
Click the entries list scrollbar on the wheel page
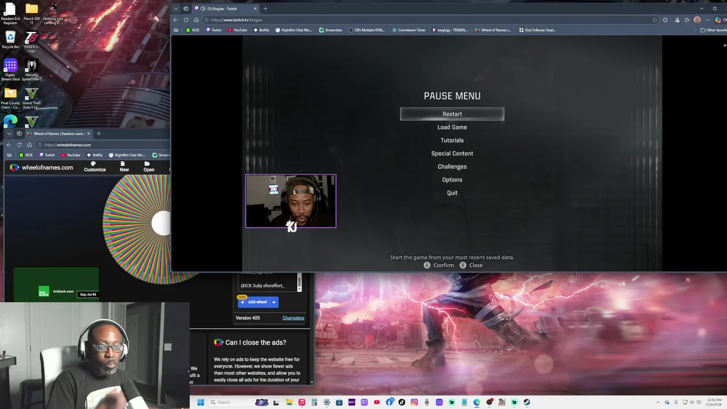point(299,282)
